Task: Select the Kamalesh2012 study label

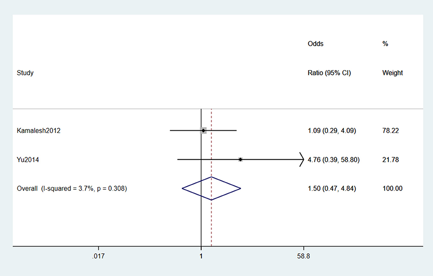Action: point(38,131)
